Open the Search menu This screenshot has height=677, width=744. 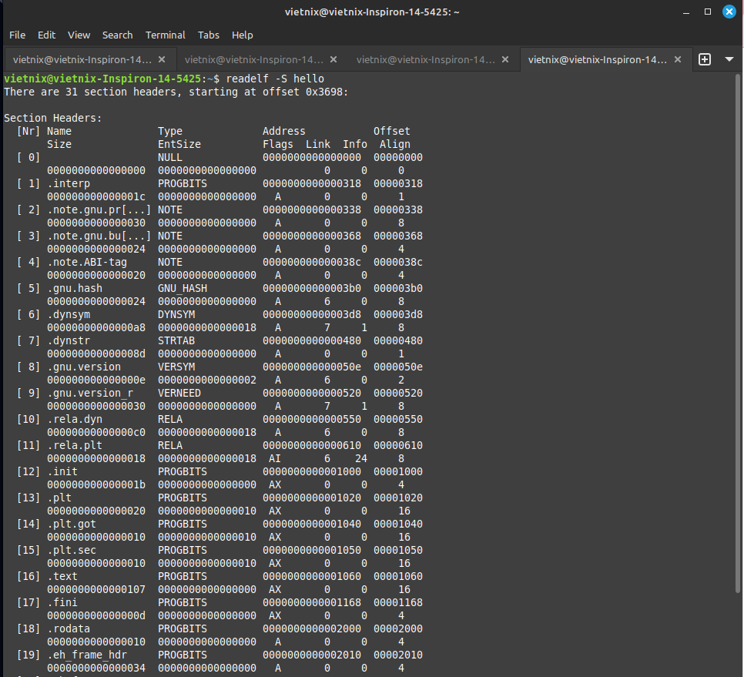(x=117, y=35)
